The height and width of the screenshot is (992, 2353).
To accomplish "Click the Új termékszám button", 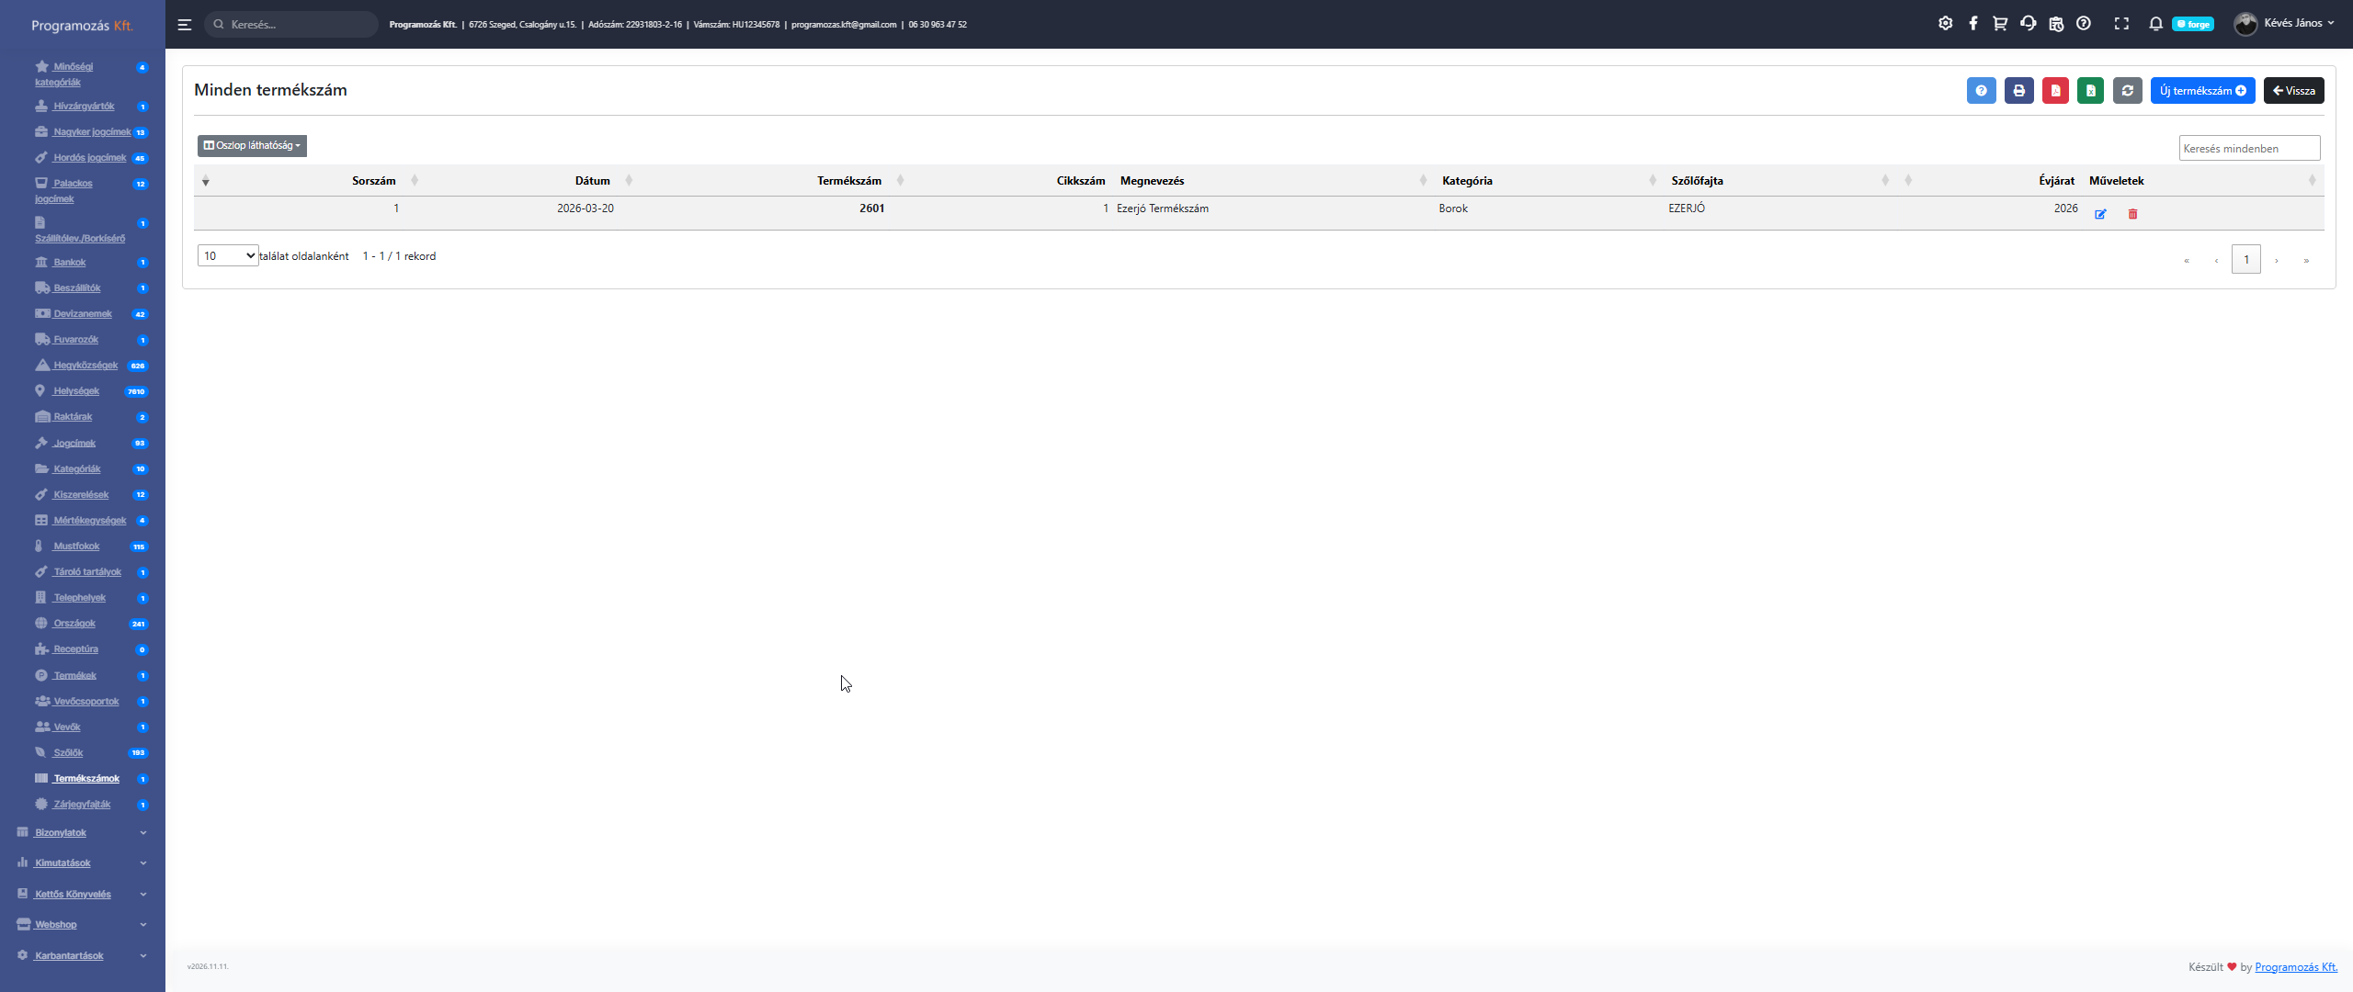I will (x=2202, y=91).
